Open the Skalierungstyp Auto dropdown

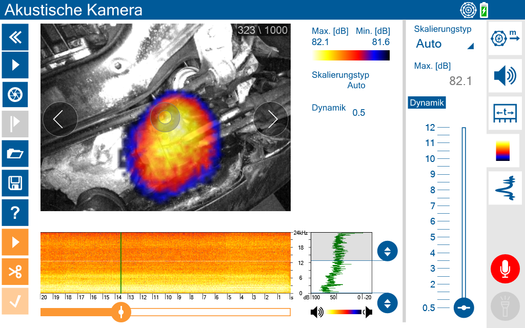[445, 44]
